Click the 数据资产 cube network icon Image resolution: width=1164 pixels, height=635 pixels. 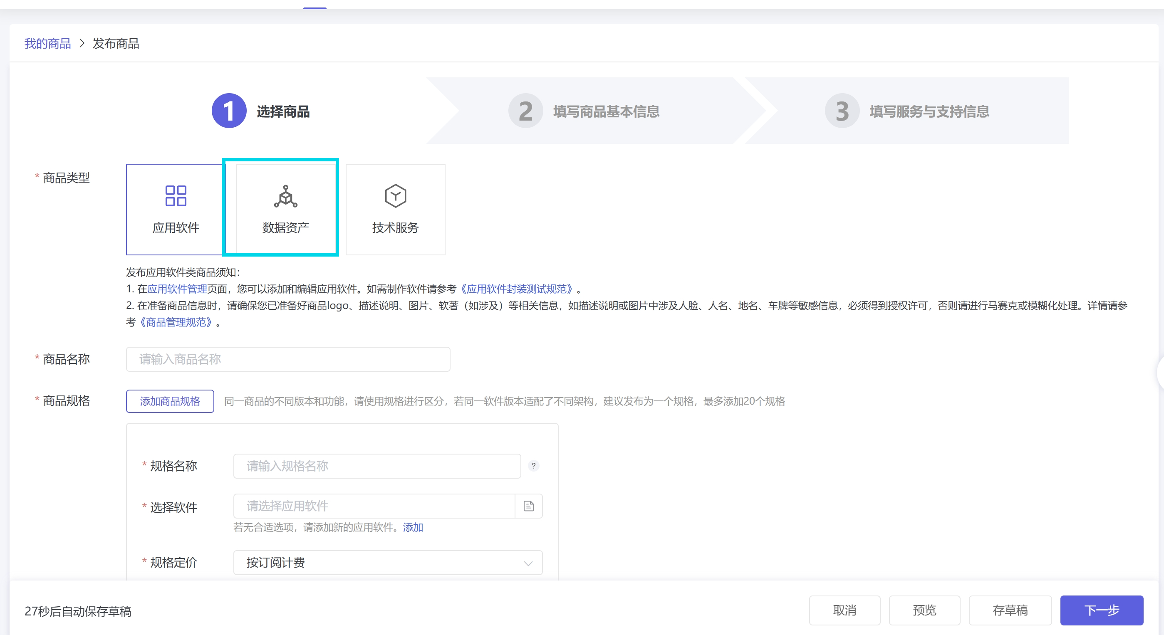point(285,196)
